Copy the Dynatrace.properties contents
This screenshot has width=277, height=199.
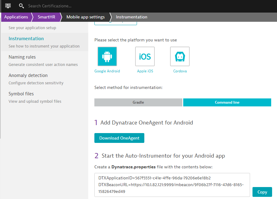(262, 192)
